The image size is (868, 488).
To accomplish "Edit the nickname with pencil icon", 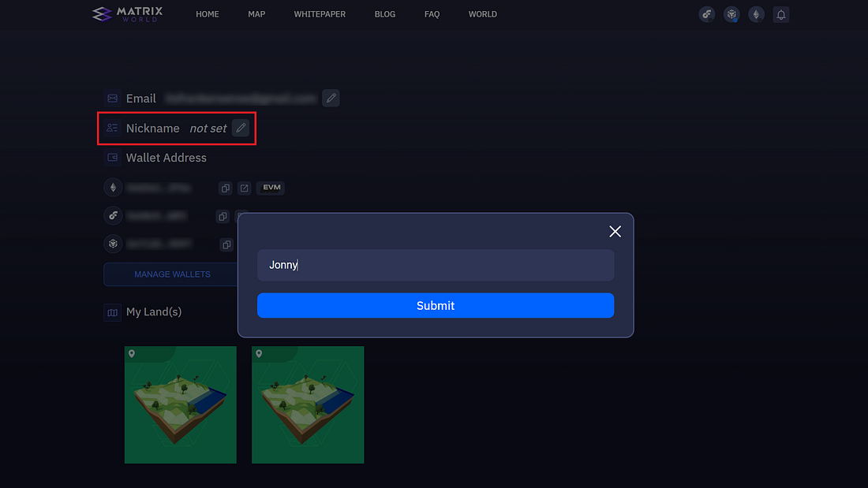I will pos(241,128).
